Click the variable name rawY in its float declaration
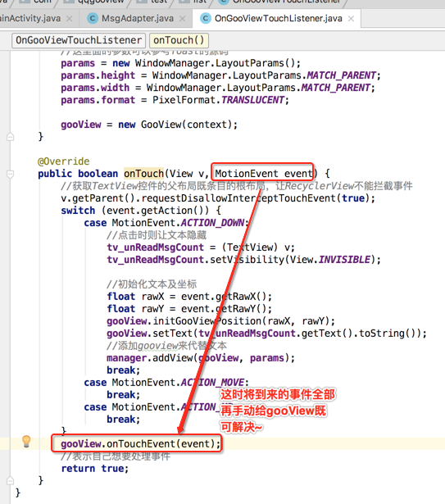The height and width of the screenshot is (504, 445). (152, 309)
